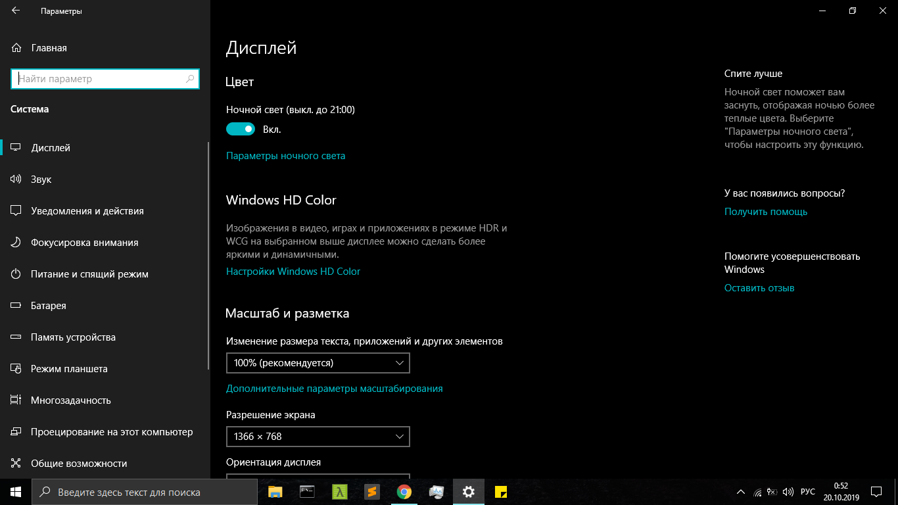Click the Windows HD Color heading
The height and width of the screenshot is (505, 898).
pyautogui.click(x=281, y=200)
